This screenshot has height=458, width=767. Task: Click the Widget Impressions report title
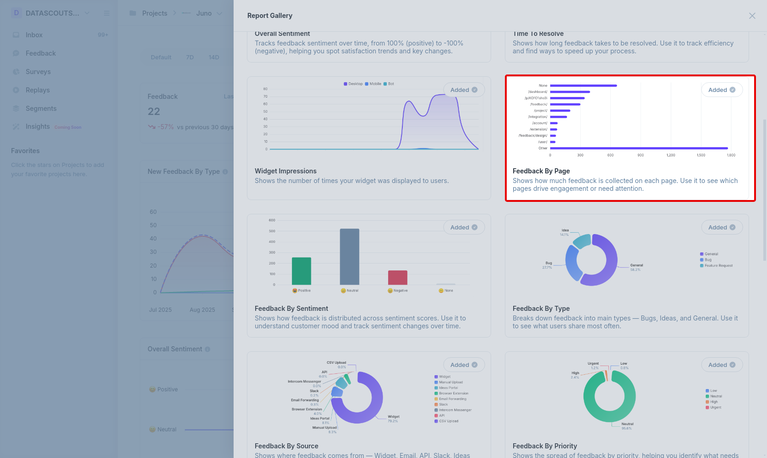point(286,171)
